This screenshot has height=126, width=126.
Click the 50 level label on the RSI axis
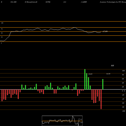tap(2, 33)
